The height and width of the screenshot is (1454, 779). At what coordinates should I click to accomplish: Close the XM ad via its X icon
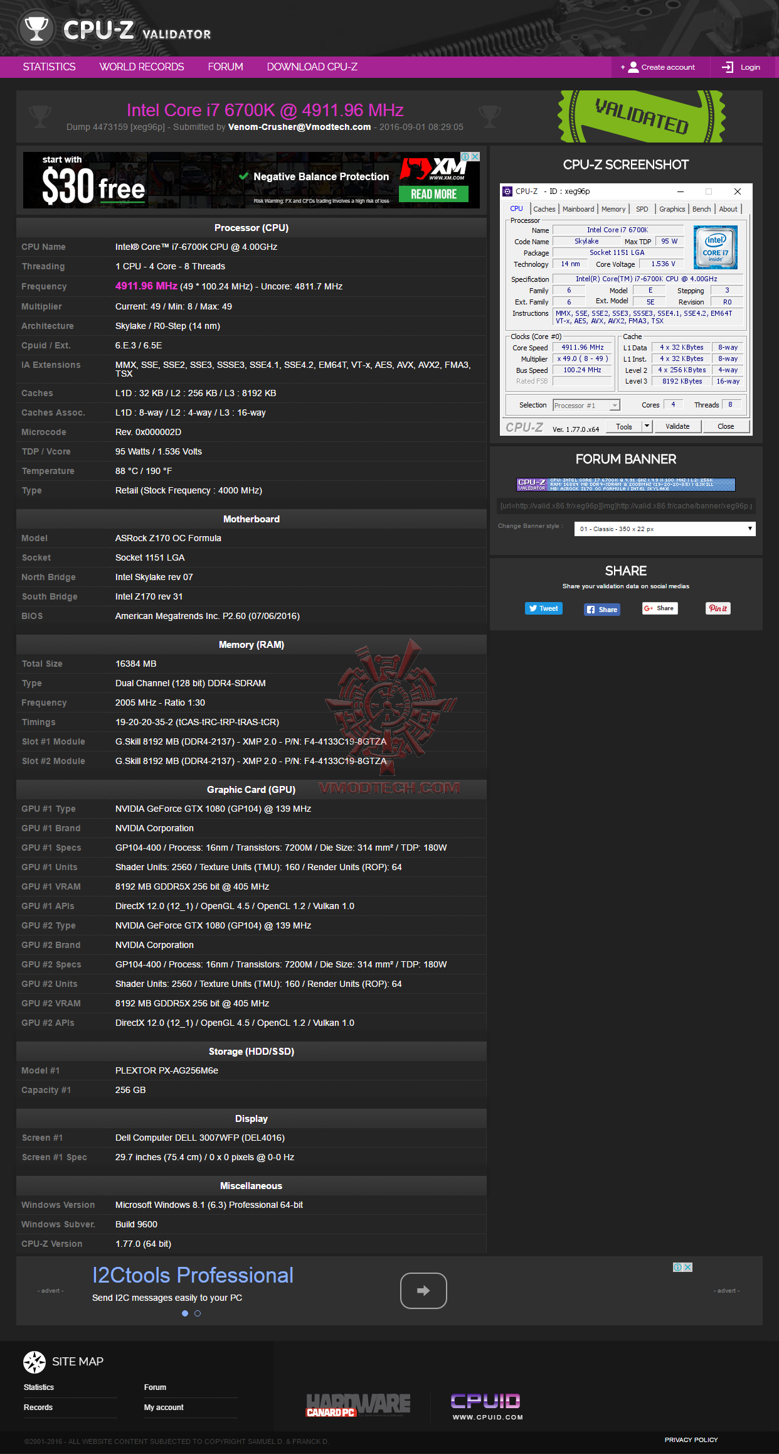pyautogui.click(x=475, y=156)
